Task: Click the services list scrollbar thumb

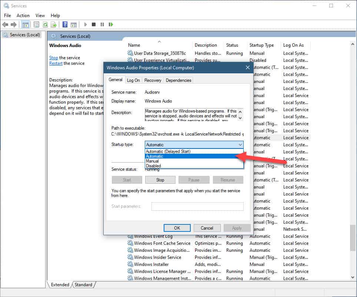Action: pyautogui.click(x=353, y=238)
